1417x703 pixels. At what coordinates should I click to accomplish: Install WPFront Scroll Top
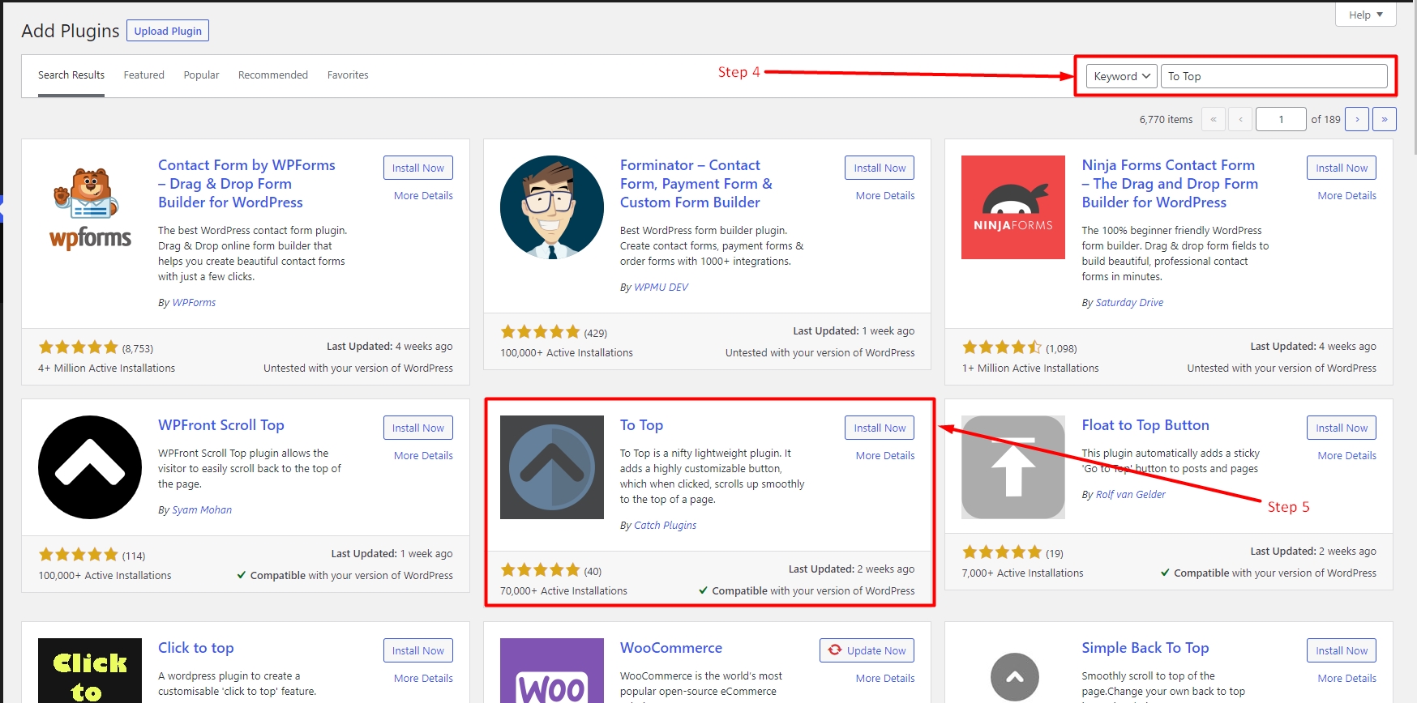tap(418, 428)
